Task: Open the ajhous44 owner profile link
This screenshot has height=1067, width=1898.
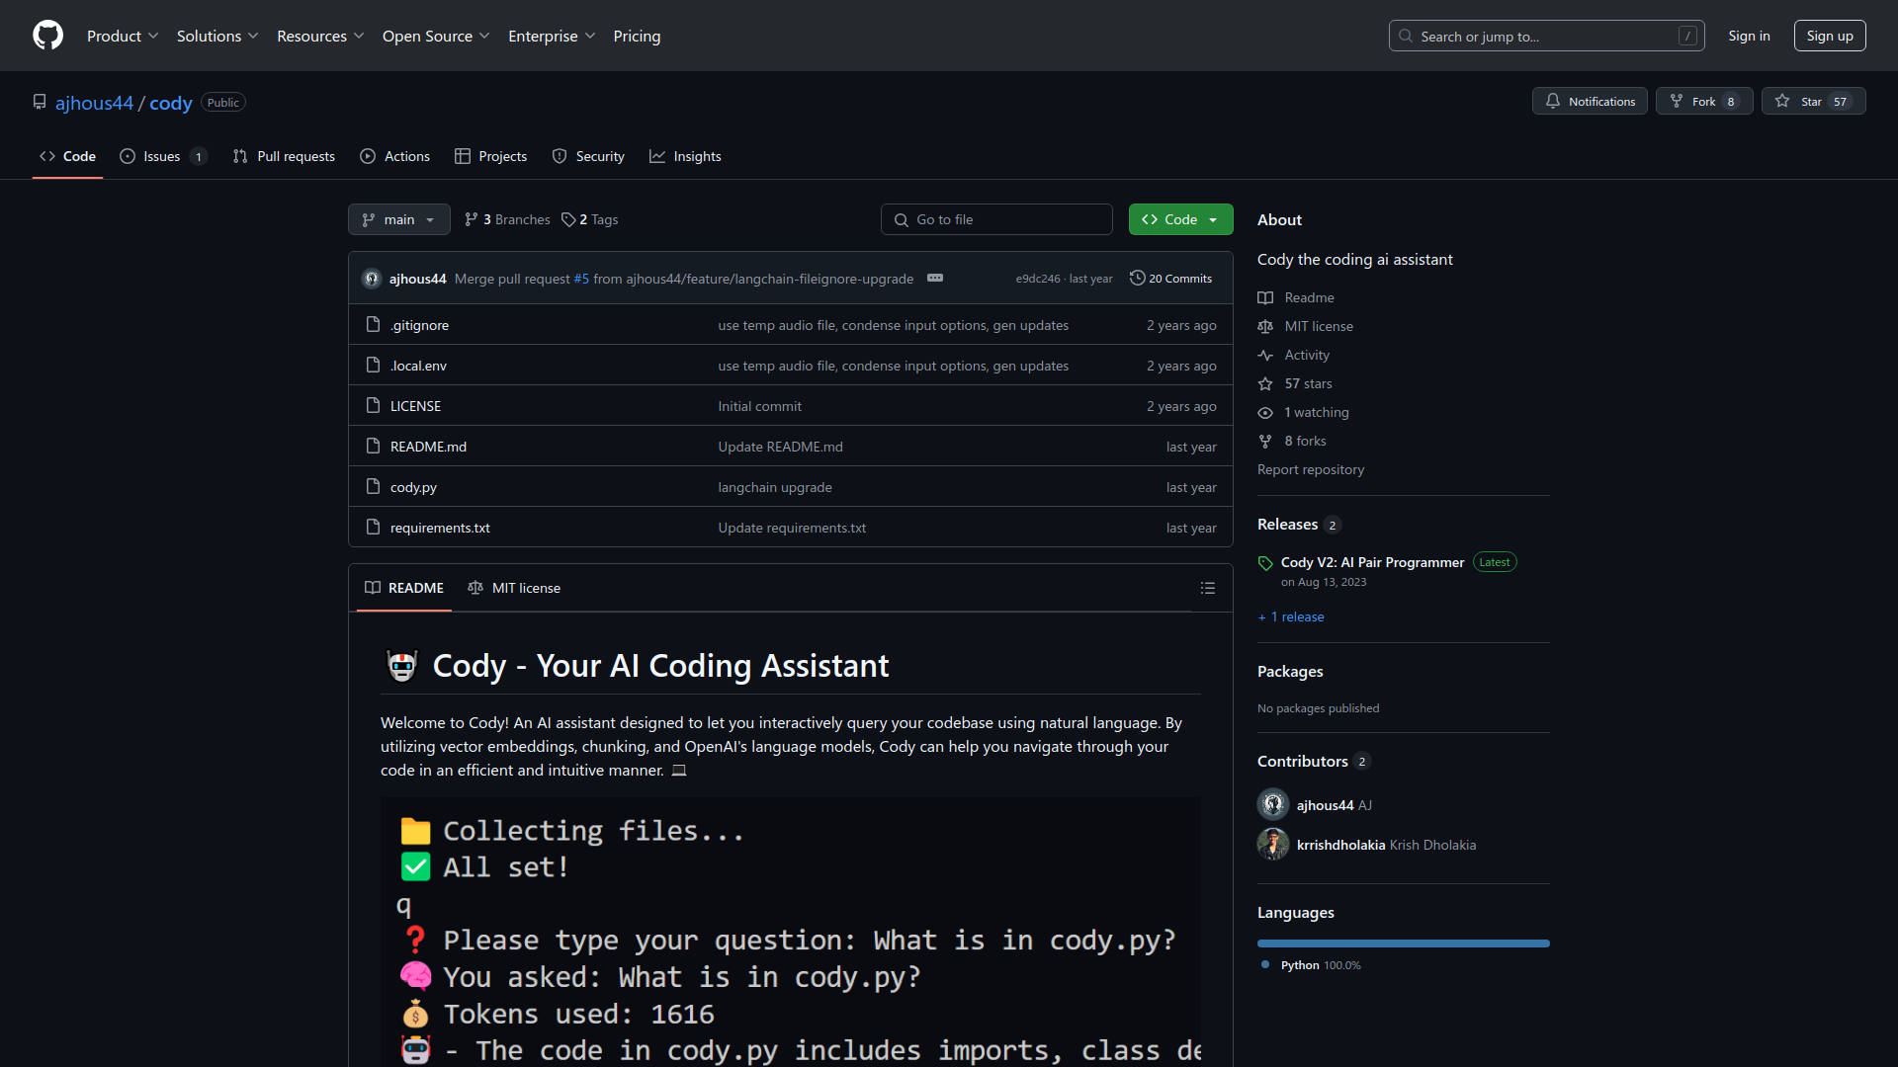Action: pyautogui.click(x=94, y=103)
